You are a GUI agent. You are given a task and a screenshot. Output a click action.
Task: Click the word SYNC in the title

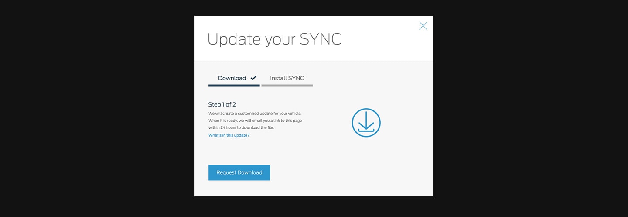tap(320, 39)
